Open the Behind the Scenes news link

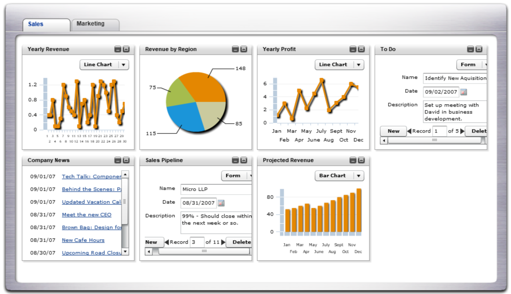coord(92,189)
